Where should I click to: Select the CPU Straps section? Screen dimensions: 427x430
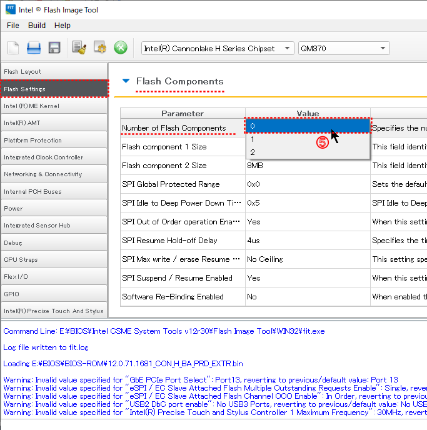[x=54, y=260]
